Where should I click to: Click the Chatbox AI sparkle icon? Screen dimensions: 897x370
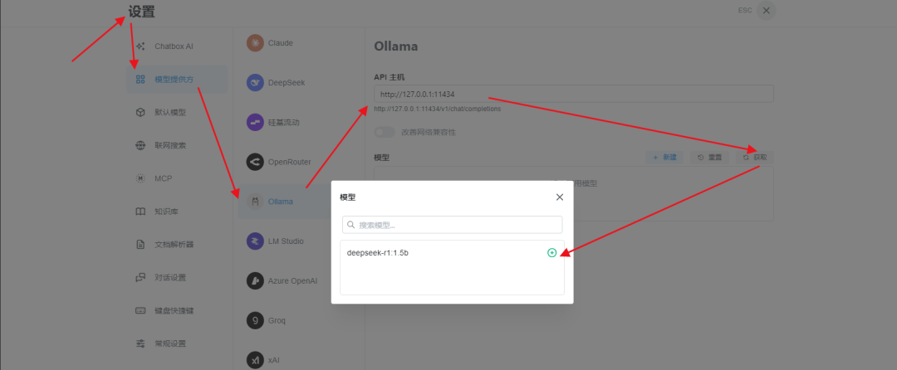pyautogui.click(x=140, y=46)
